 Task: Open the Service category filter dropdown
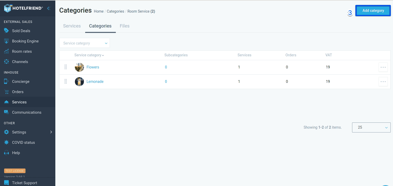(x=84, y=43)
